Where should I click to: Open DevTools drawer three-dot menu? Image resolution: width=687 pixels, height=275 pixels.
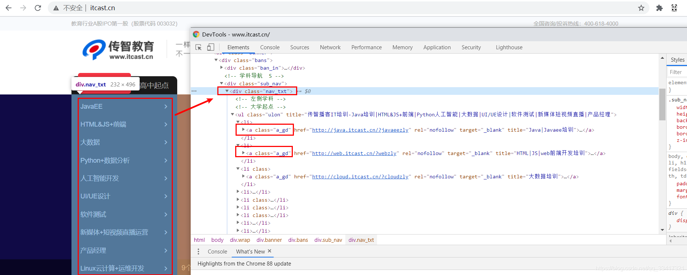tap(198, 251)
